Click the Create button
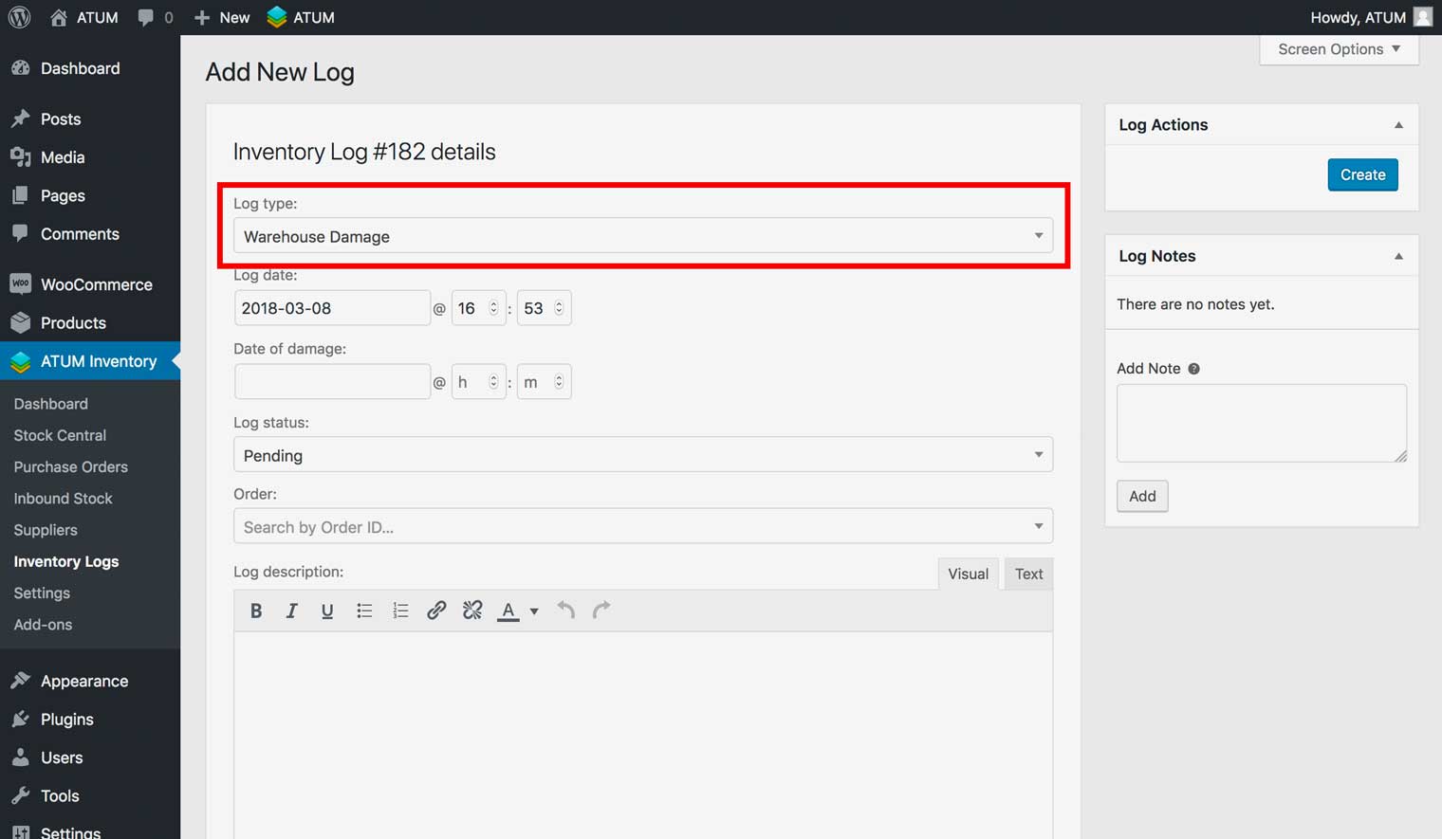The image size is (1442, 839). click(1362, 174)
